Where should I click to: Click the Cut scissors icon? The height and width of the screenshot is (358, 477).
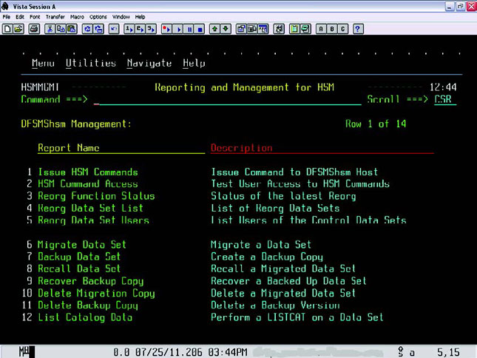(x=50, y=29)
